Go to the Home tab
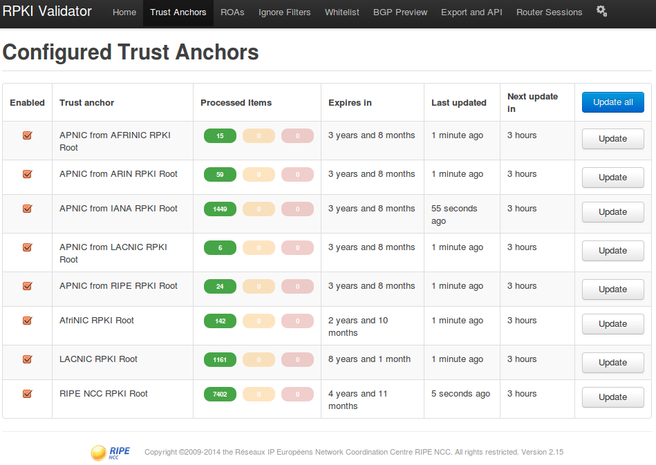The image size is (656, 465). (x=124, y=12)
